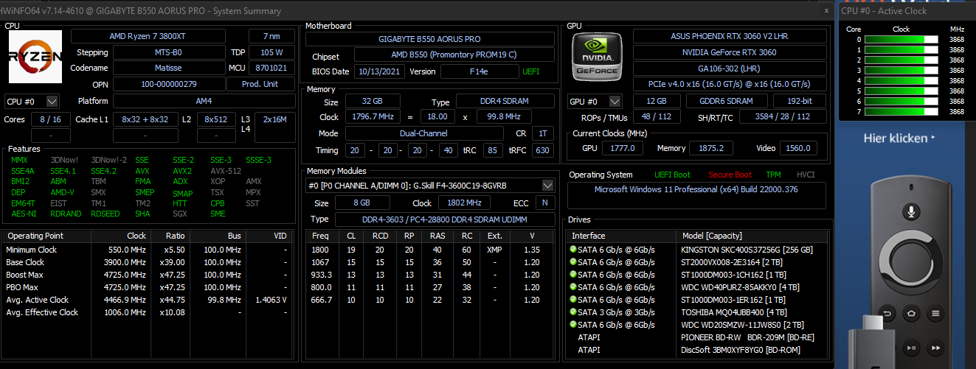Screen dimensions: 976x369
Task: Open the CPU #0 selector dropdown
Action: point(52,101)
